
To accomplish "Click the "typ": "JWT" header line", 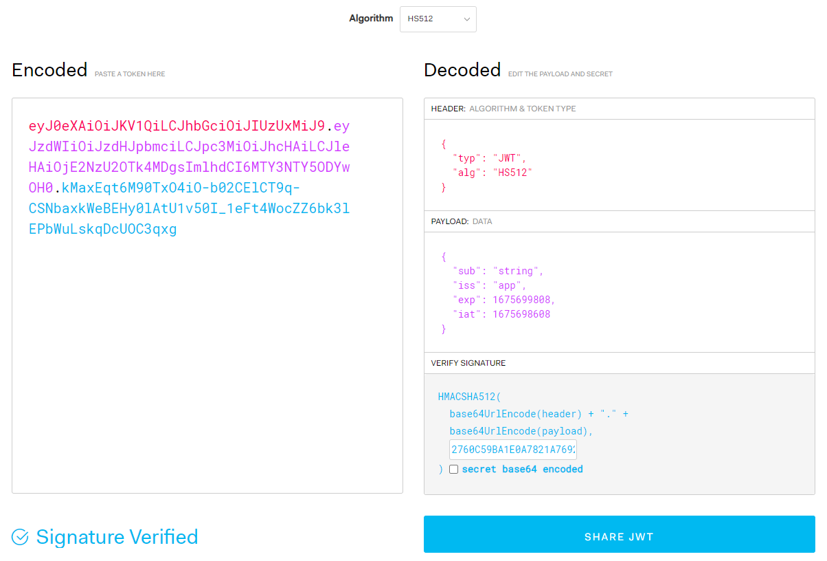I will (x=489, y=158).
